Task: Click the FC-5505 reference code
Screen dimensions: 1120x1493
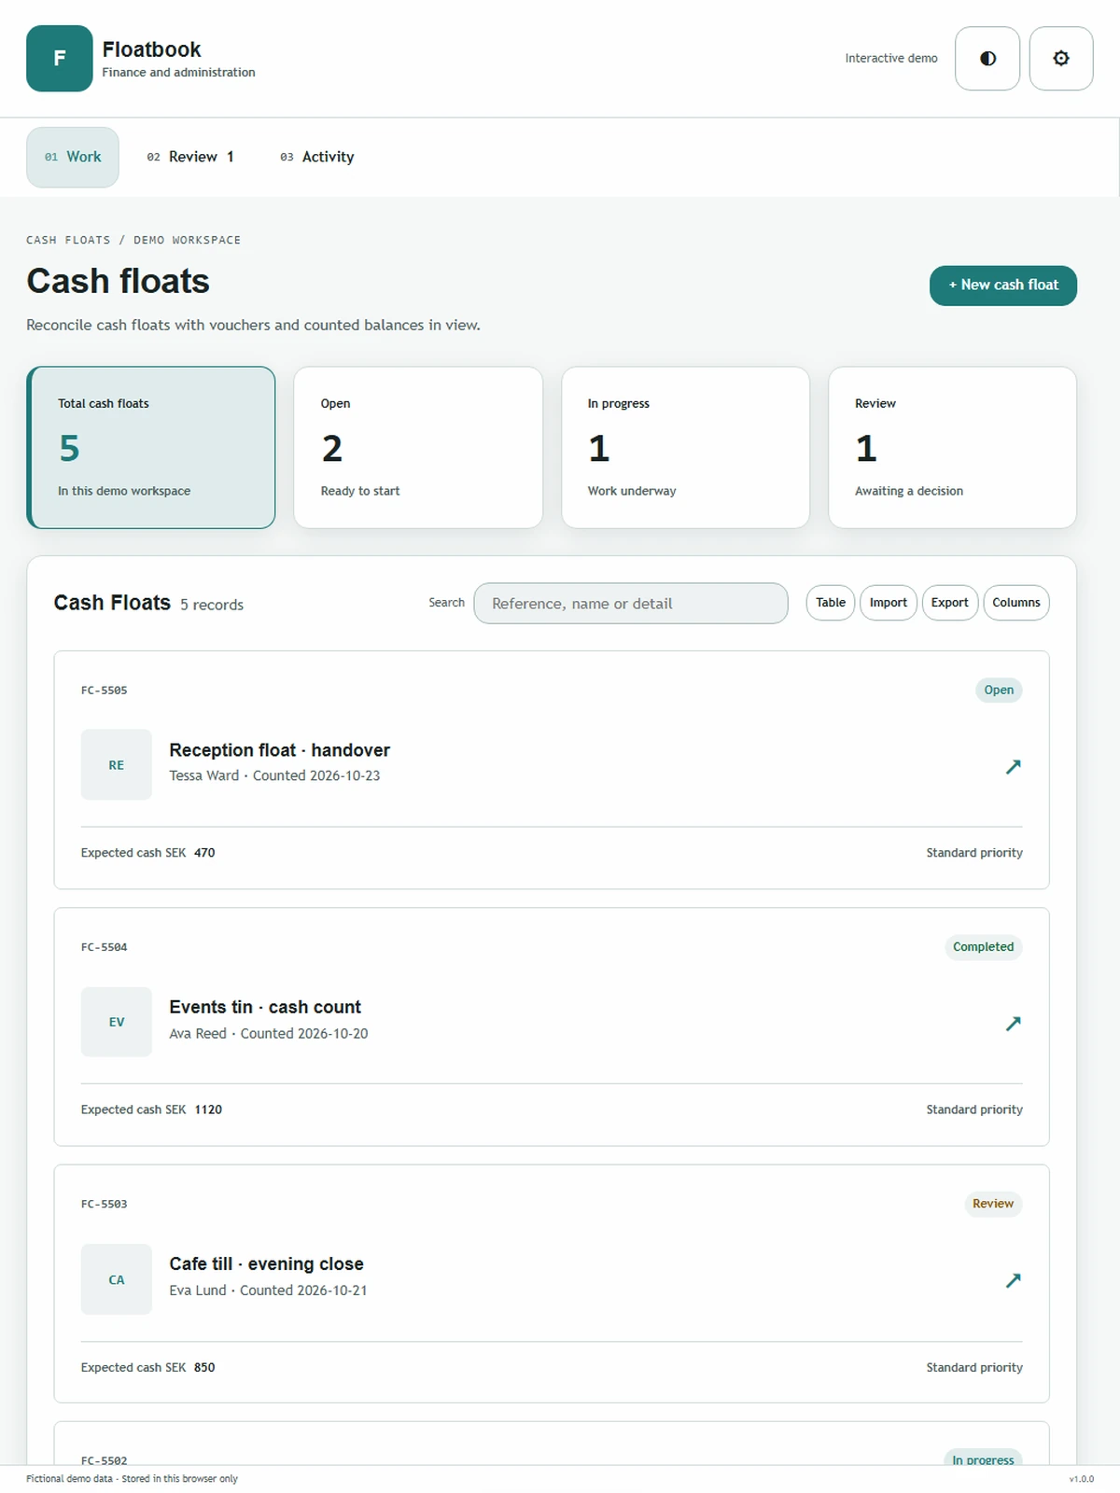Action: (105, 691)
